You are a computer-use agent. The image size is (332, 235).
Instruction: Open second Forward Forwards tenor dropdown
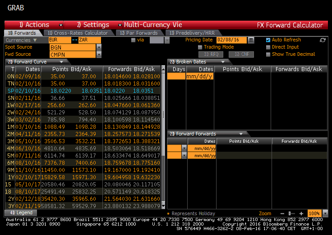click(x=184, y=156)
